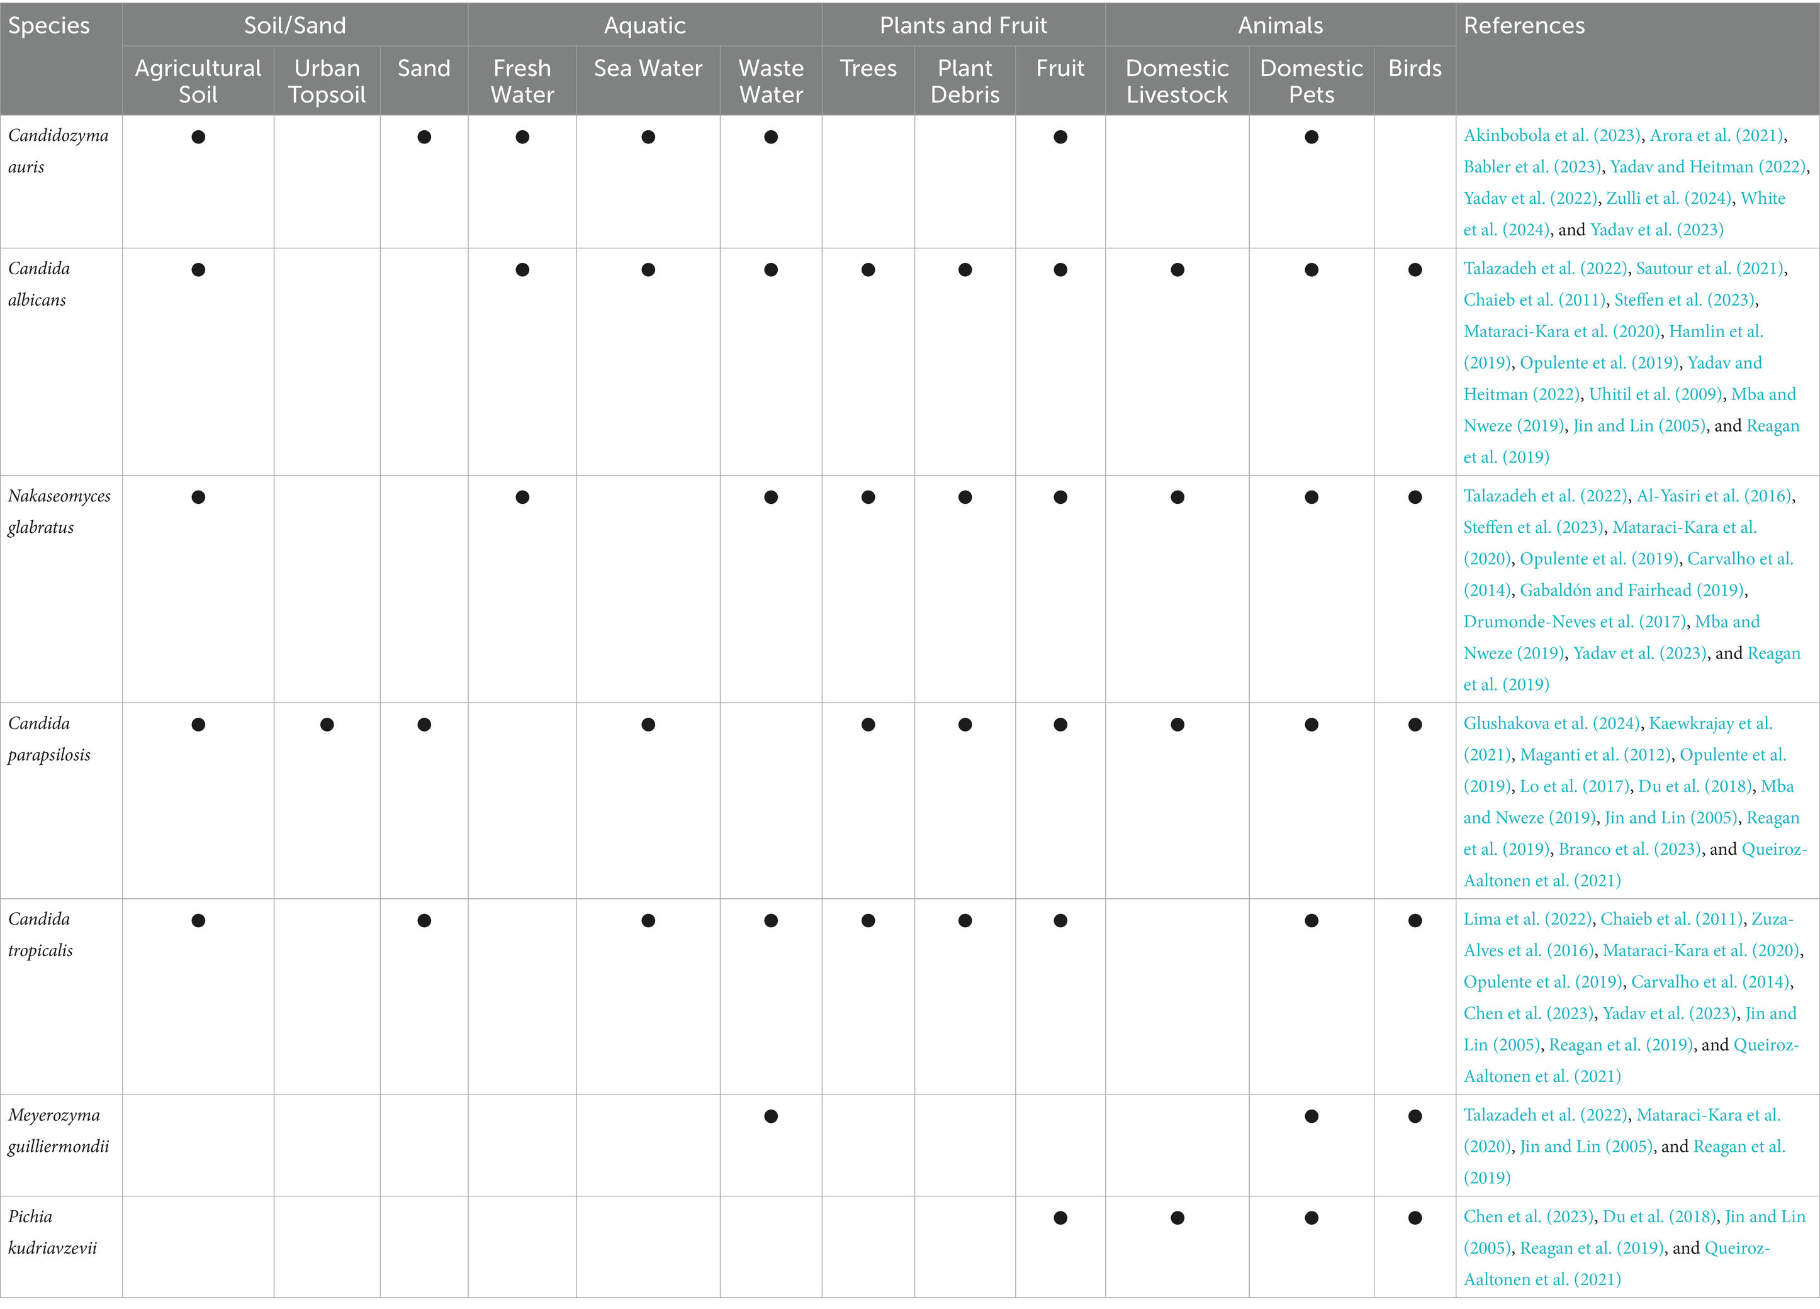Click the Arora et al. (2021) citation
This screenshot has height=1309, width=1820.
(x=1716, y=135)
